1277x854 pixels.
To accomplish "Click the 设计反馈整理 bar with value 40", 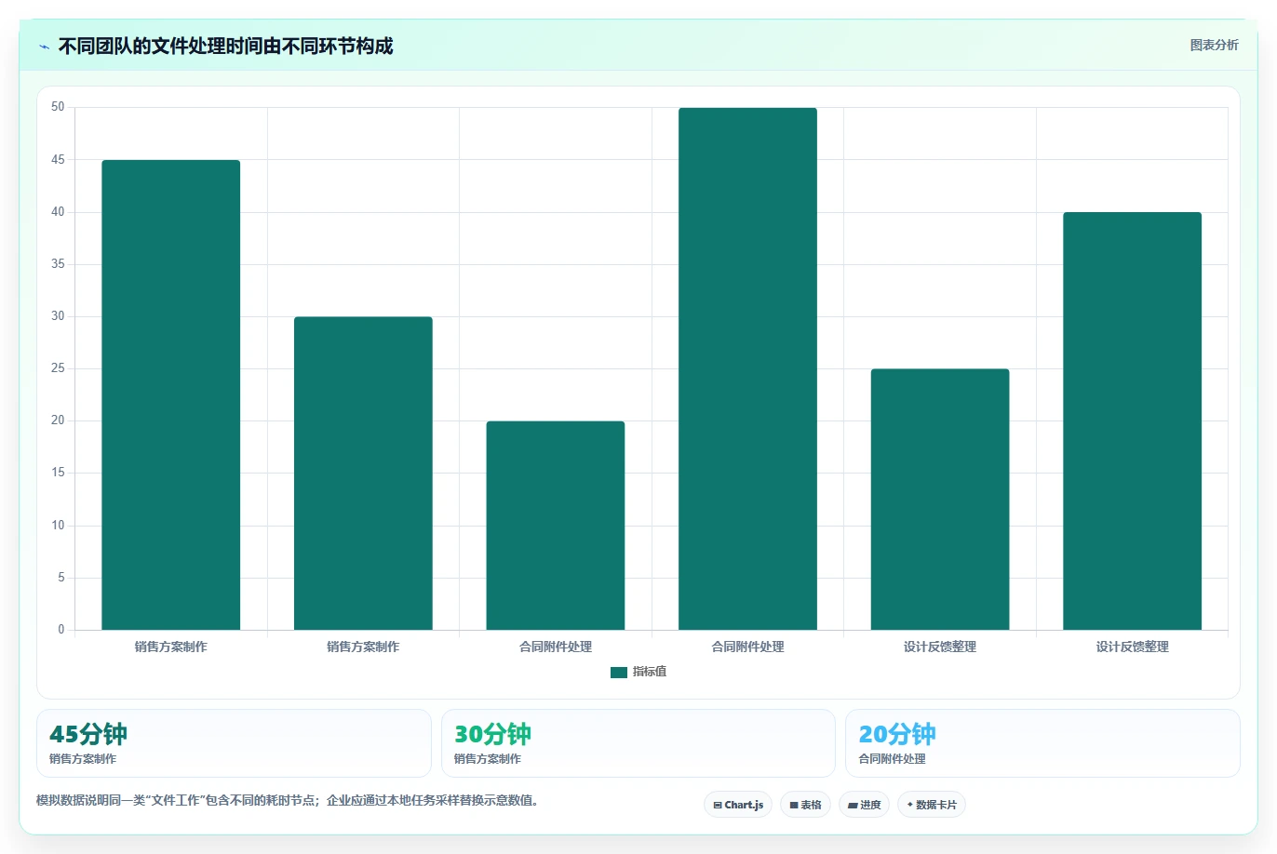I will pyautogui.click(x=1132, y=421).
